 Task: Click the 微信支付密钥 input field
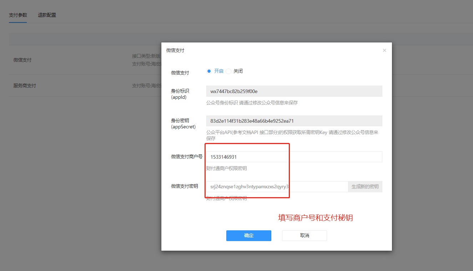pyautogui.click(x=277, y=186)
